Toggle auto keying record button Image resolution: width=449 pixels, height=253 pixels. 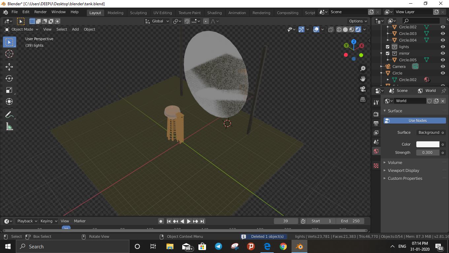(x=161, y=221)
